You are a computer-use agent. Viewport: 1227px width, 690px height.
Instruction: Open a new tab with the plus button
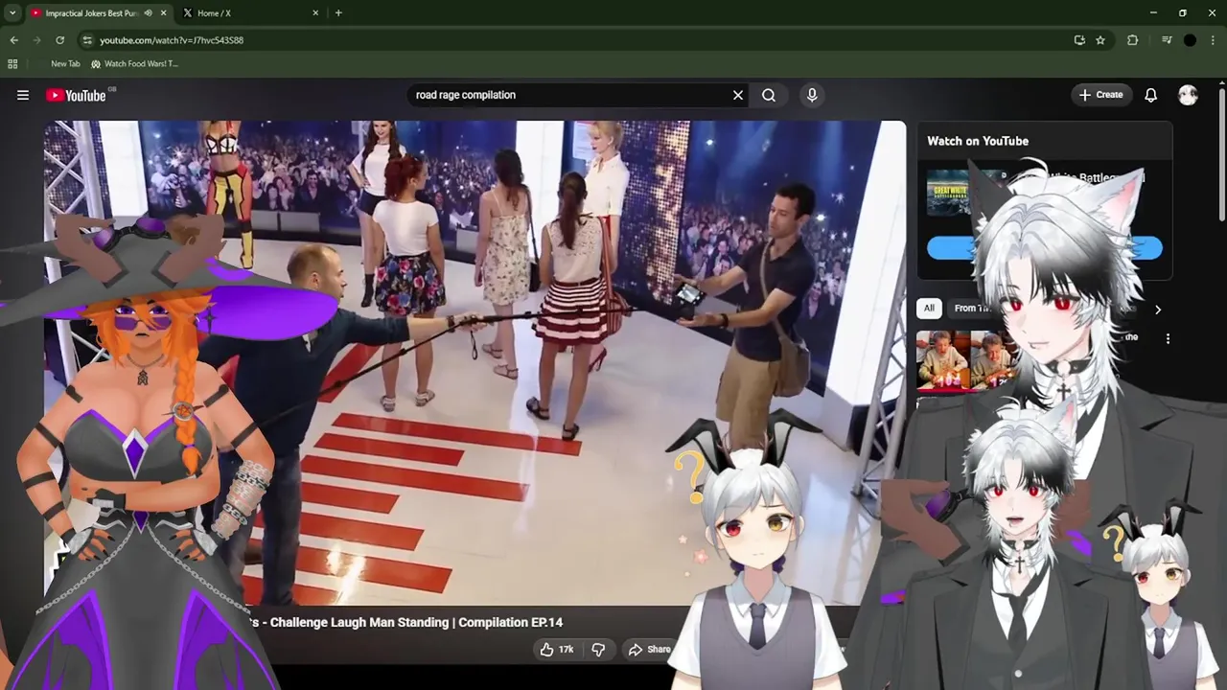tap(338, 13)
